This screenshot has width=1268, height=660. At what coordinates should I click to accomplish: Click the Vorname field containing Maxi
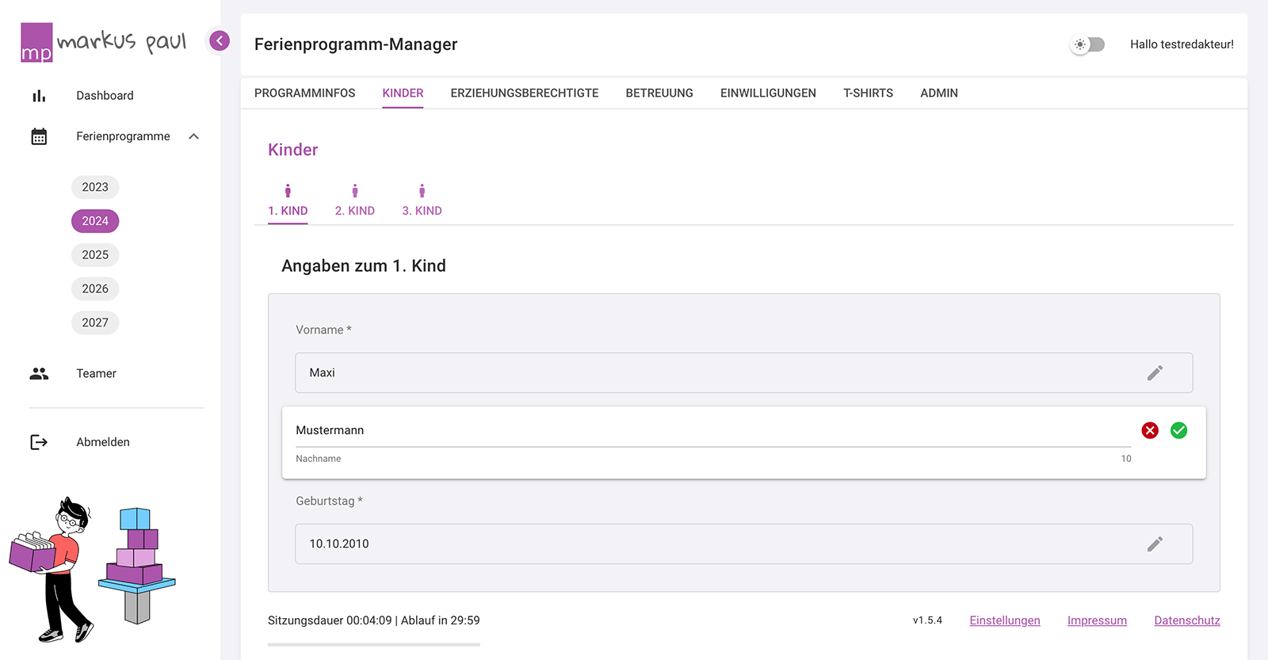coord(744,372)
